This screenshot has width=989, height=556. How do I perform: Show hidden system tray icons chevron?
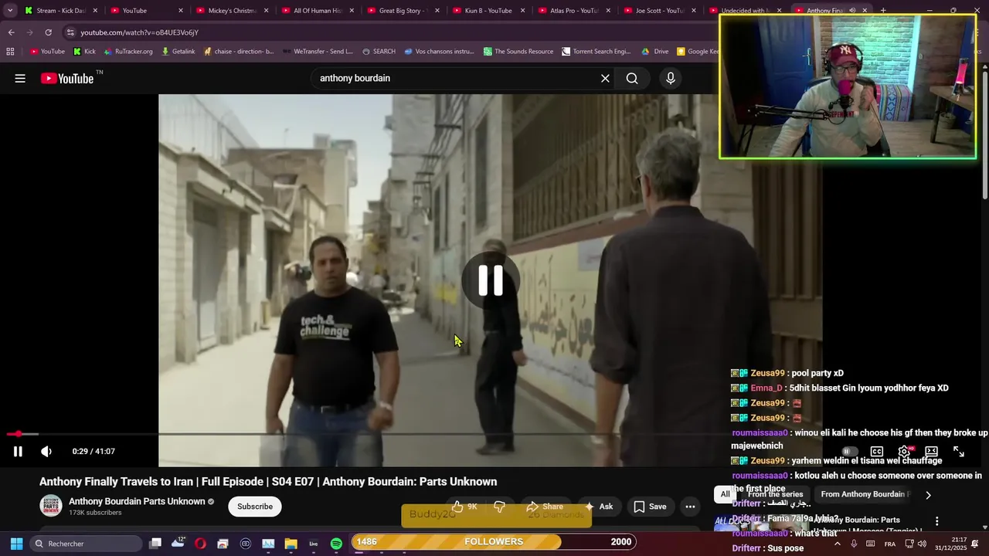coord(837,544)
